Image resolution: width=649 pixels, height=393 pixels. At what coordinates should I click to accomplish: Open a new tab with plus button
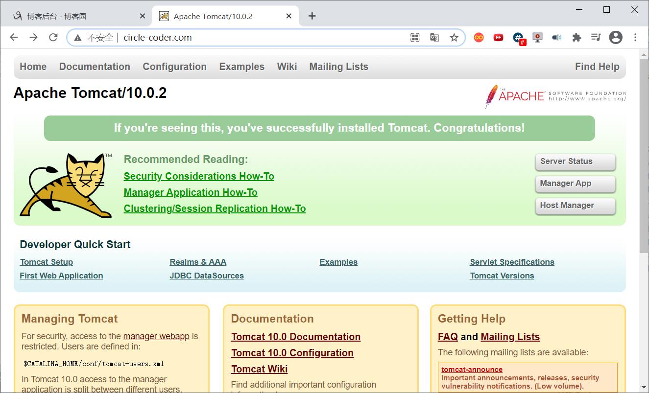tap(312, 16)
